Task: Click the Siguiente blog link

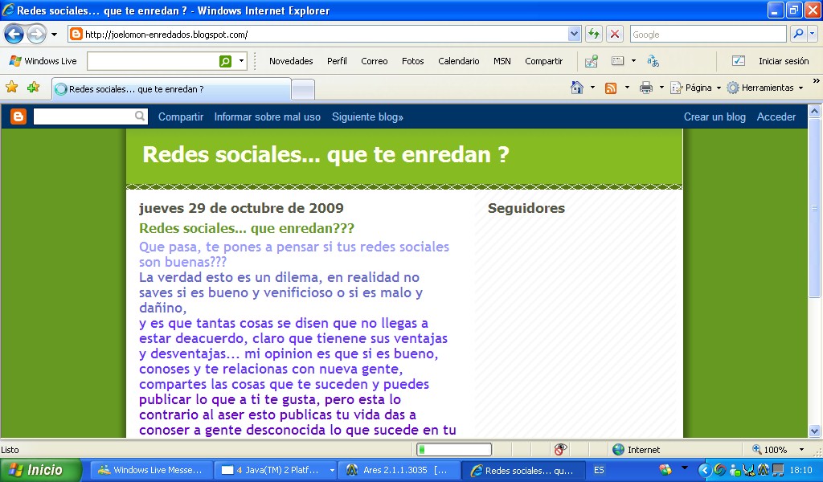Action: click(x=367, y=117)
